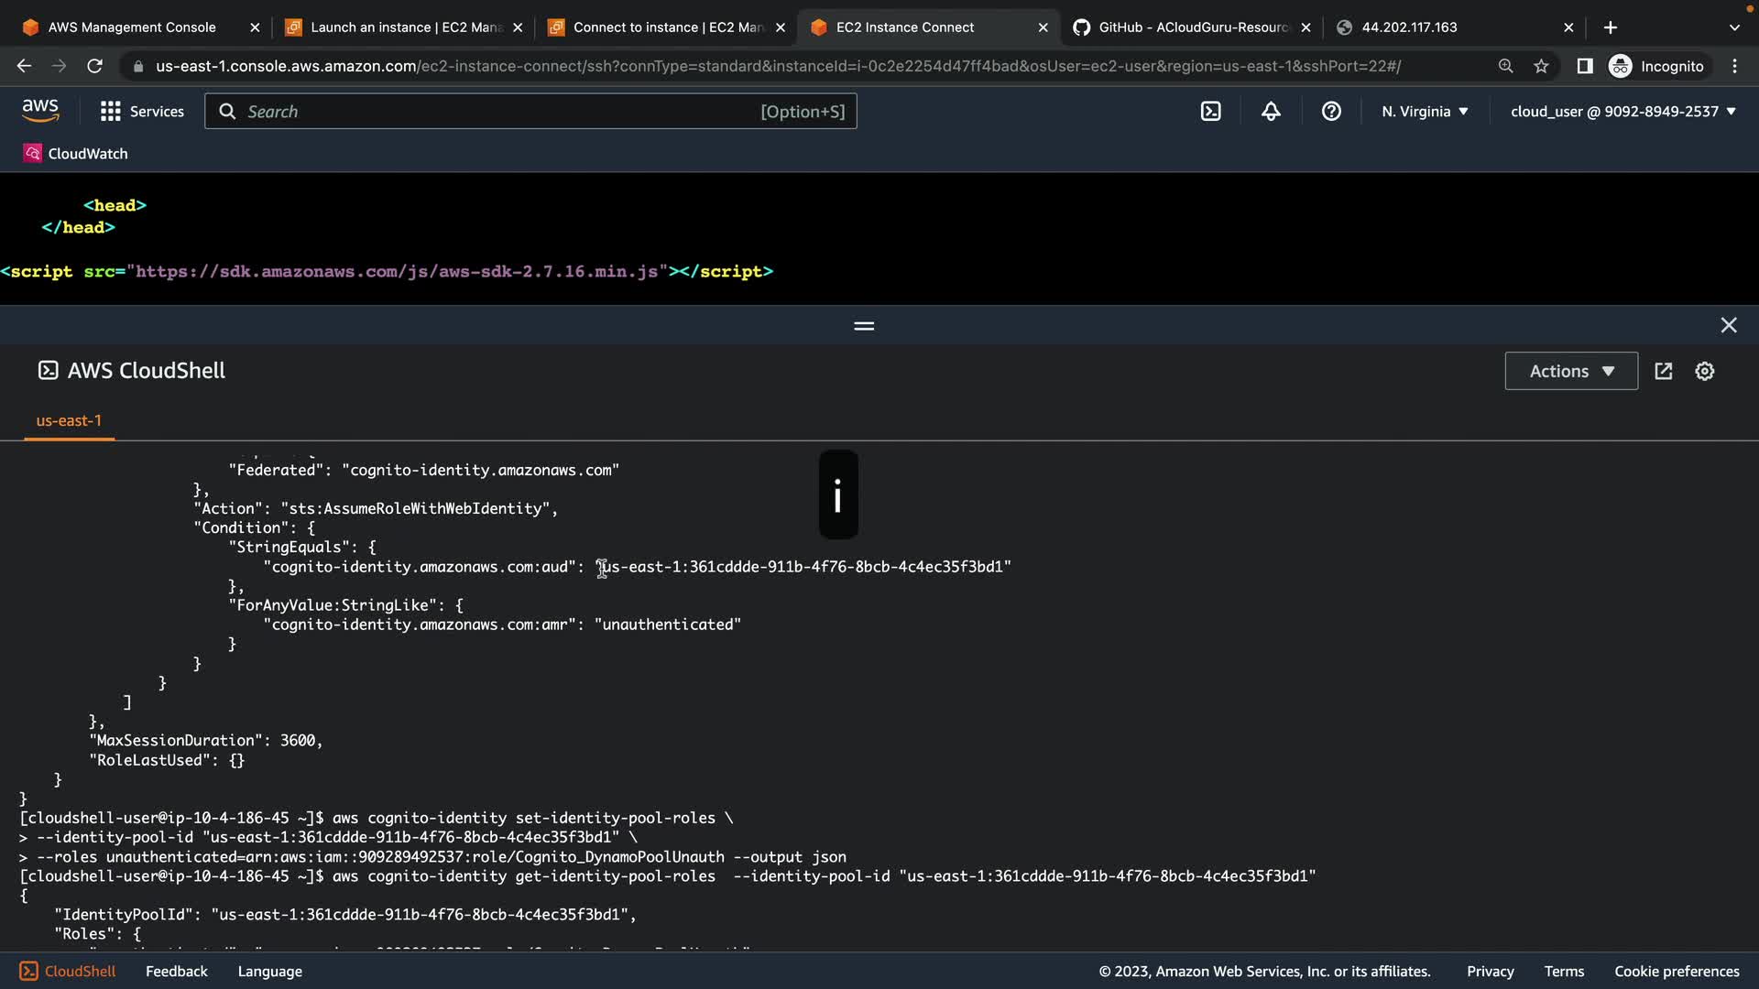
Task: Click the AWS logo home icon
Action: click(40, 111)
